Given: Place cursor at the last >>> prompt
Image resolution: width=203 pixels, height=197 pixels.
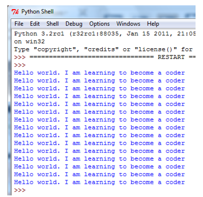Looking at the screenshot, I should [x=20, y=190].
